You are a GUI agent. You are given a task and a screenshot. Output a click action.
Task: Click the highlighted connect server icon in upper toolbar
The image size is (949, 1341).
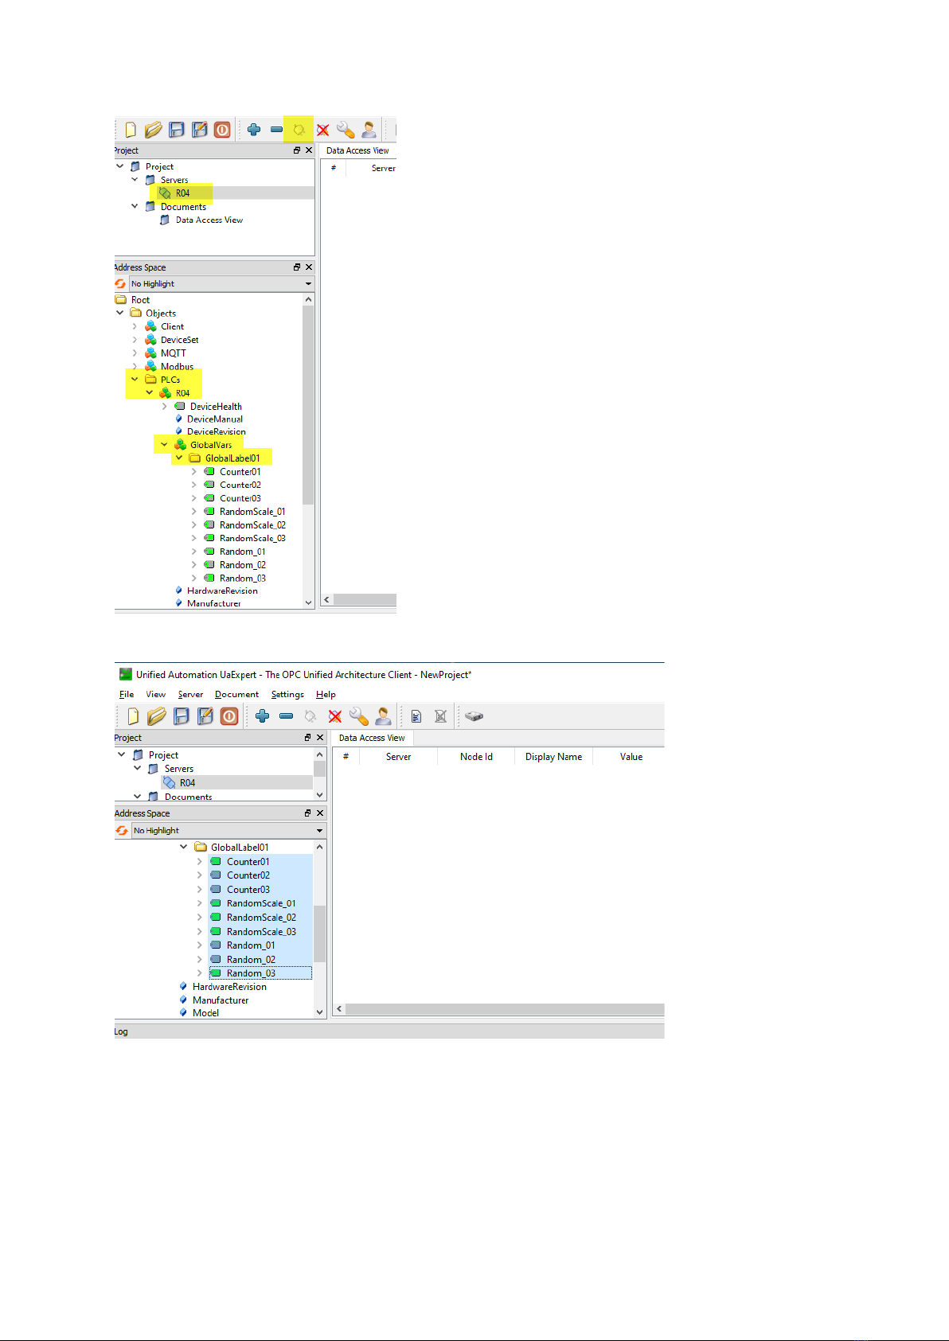[299, 130]
